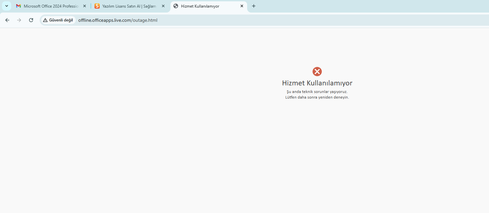Close the Microsoft Office 2024 tab
The image size is (489, 213).
point(85,6)
